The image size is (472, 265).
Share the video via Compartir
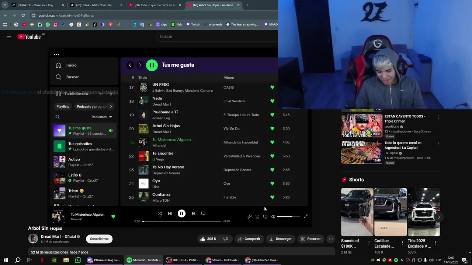[x=249, y=239]
